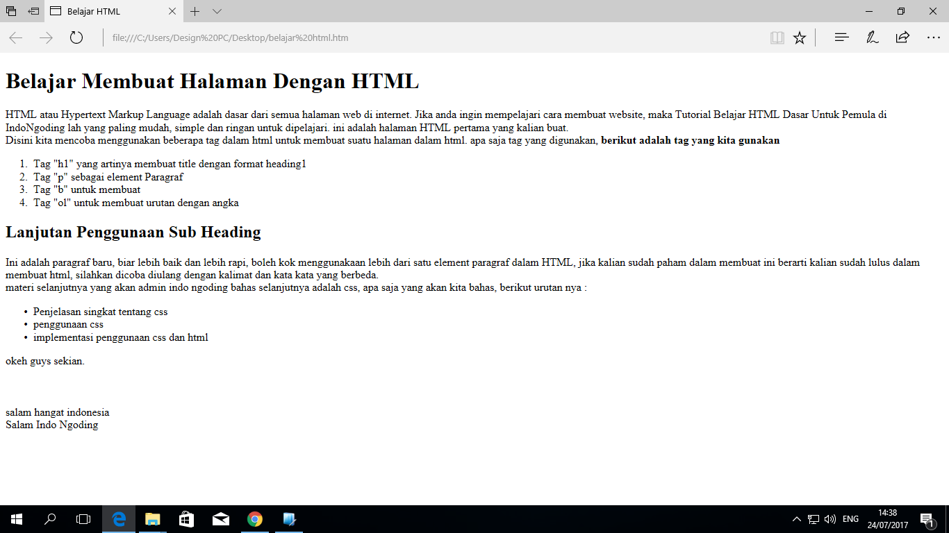Open the volume control slider

[830, 518]
